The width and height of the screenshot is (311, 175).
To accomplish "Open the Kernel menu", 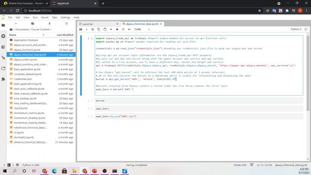I will click(x=45, y=17).
